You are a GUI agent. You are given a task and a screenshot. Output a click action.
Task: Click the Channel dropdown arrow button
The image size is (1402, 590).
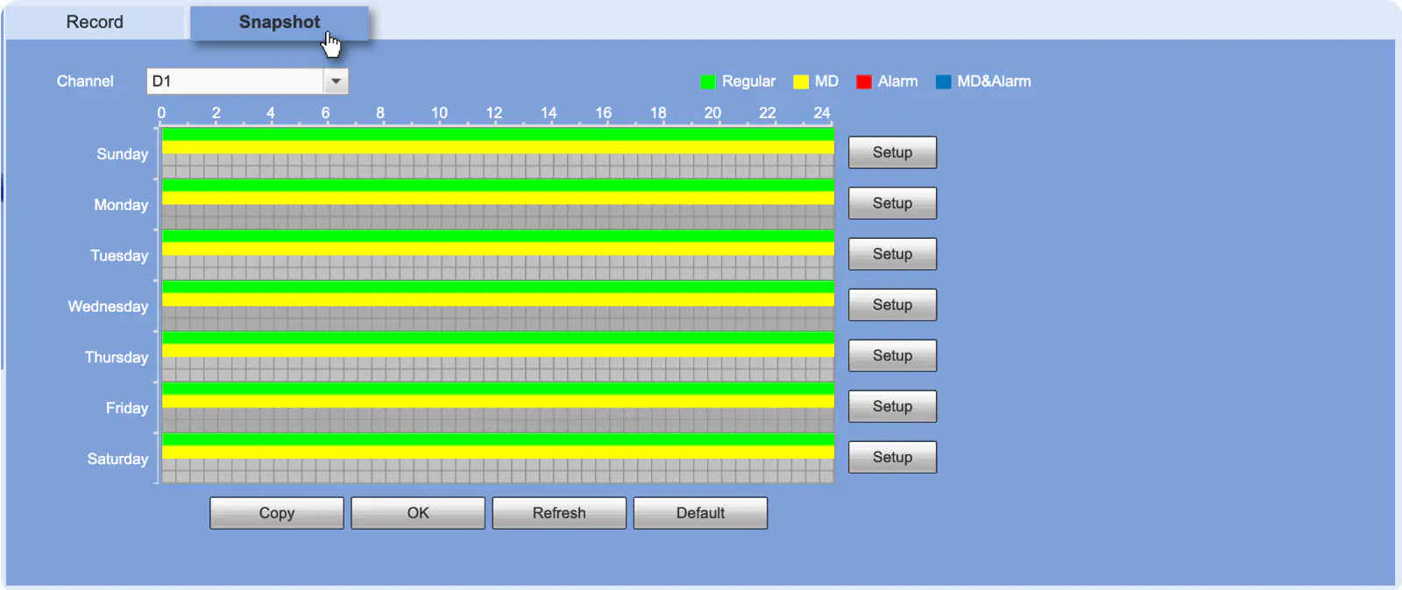(x=336, y=81)
